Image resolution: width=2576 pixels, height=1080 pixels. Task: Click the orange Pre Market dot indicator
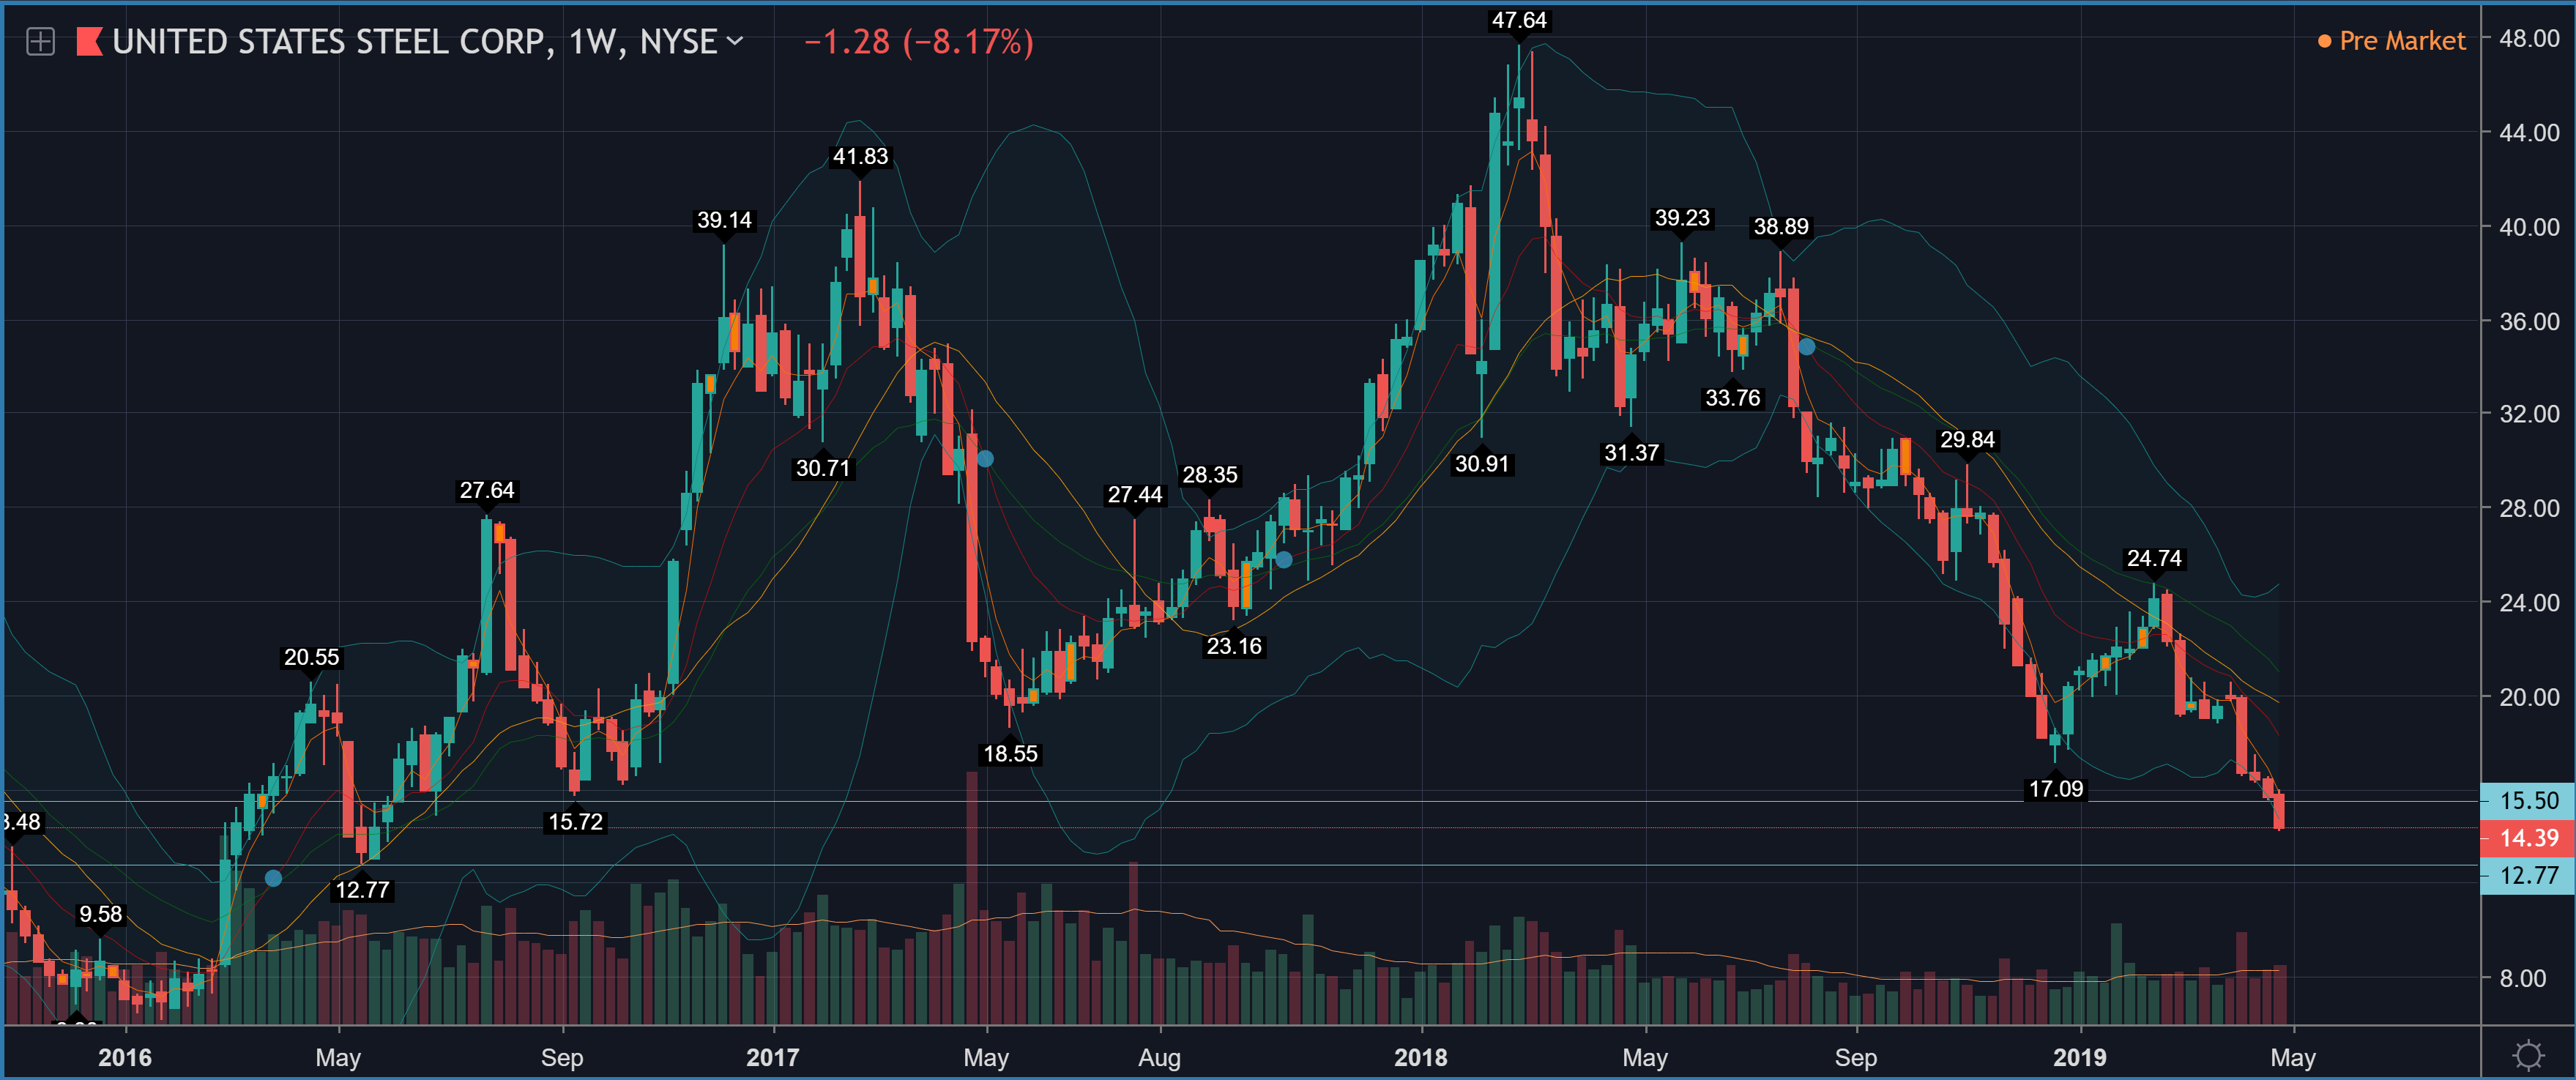click(x=2325, y=41)
